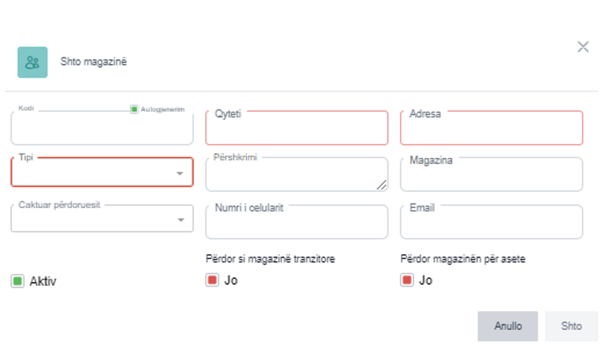601x357 pixels.
Task: Enable Përdor magazinën për asete checkbox
Action: tap(407, 280)
